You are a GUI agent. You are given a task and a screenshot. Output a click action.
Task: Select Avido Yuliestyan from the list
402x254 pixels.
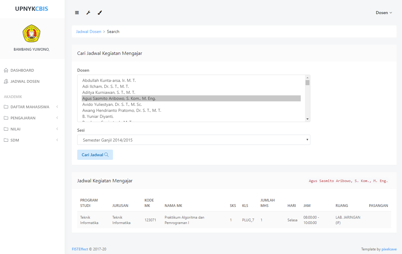[112, 104]
